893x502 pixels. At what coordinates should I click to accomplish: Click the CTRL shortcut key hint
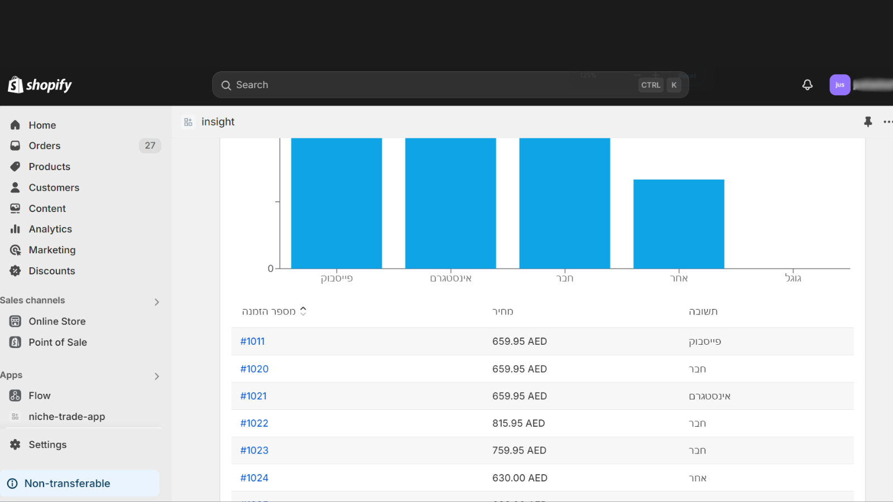651,85
